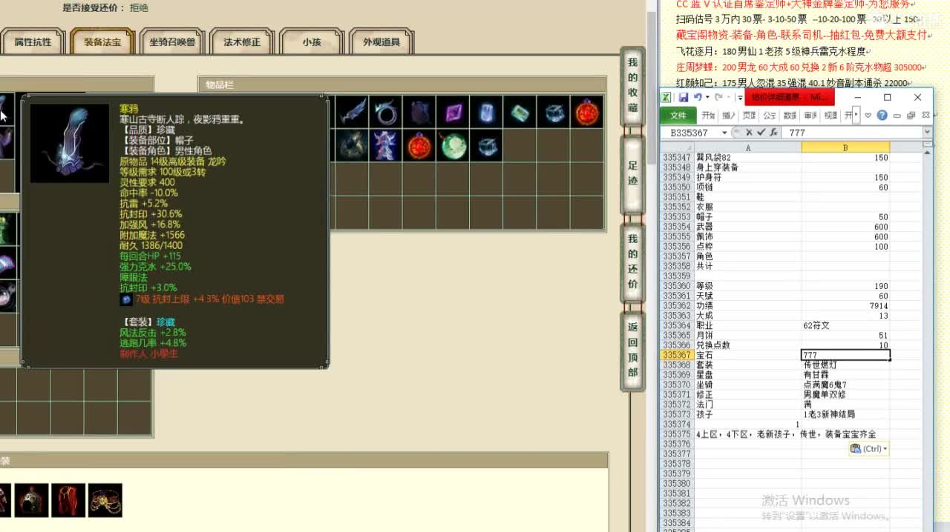Open the Excel help icon
The width and height of the screenshot is (950, 532).
click(x=882, y=116)
